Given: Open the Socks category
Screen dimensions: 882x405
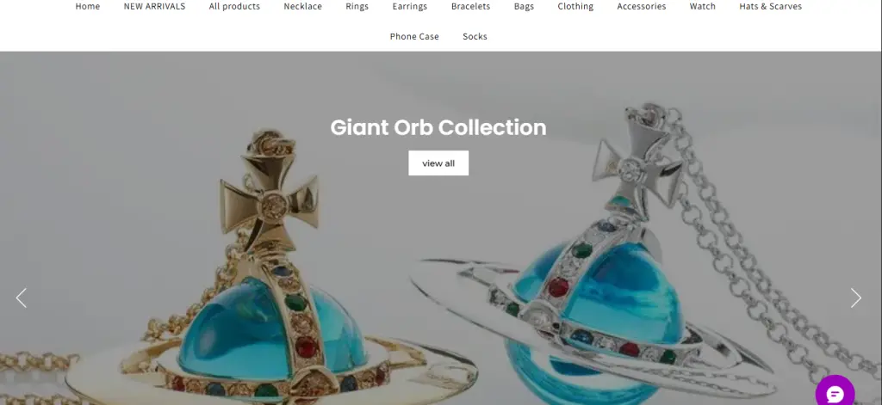Looking at the screenshot, I should (475, 36).
